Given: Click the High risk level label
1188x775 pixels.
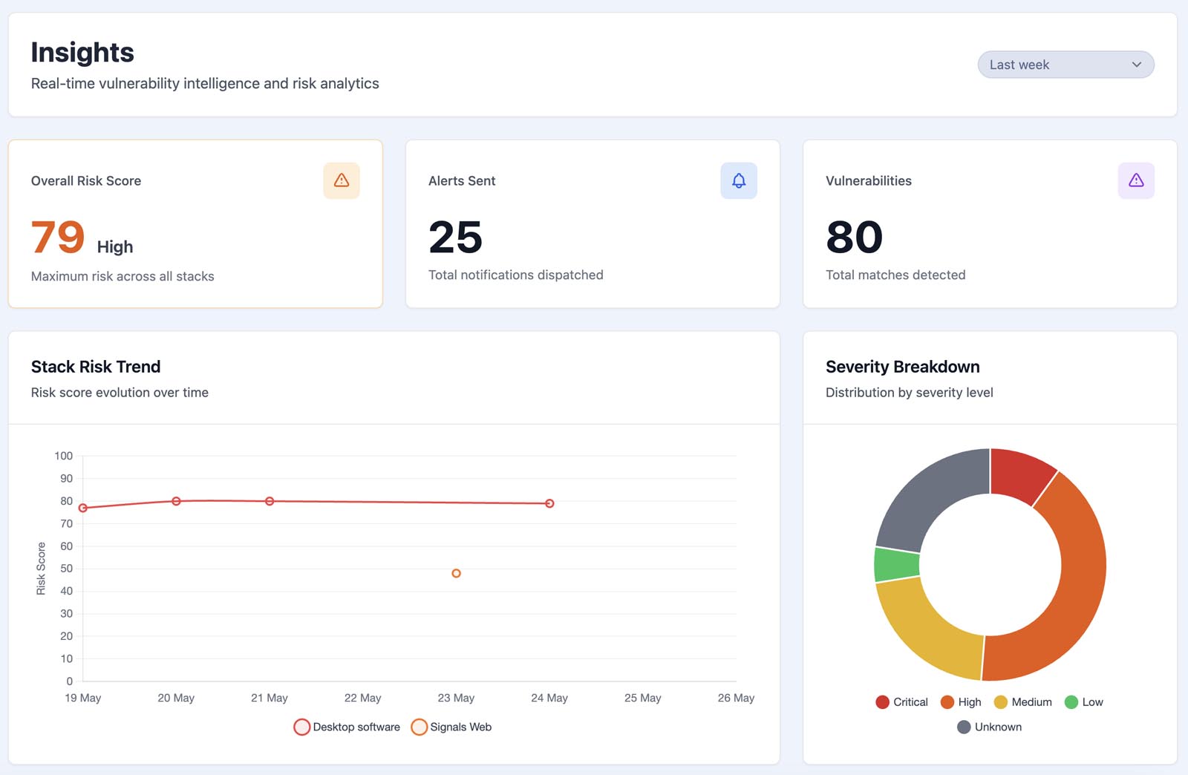Looking at the screenshot, I should coord(115,246).
